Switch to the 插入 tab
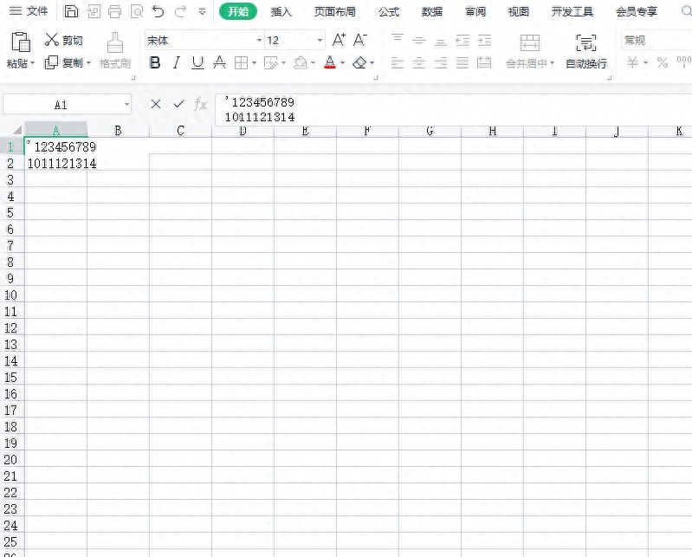This screenshot has width=692, height=557. [x=281, y=11]
